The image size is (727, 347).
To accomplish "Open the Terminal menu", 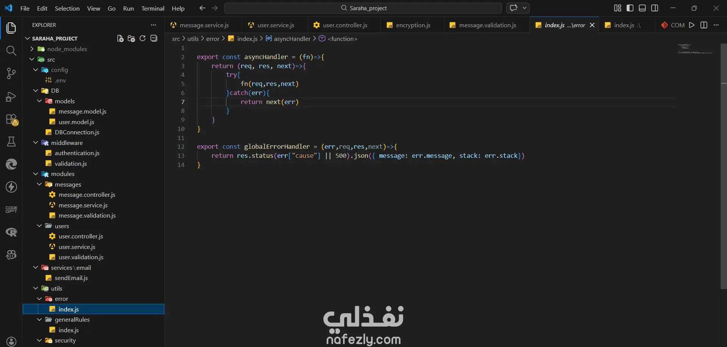I will [153, 8].
